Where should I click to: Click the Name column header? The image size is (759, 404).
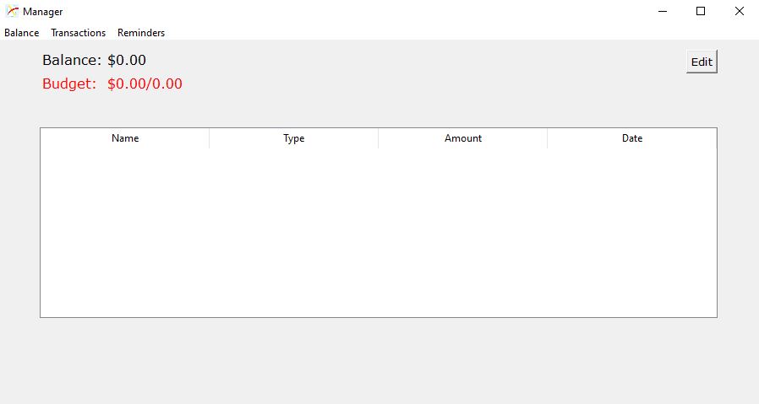tap(125, 138)
